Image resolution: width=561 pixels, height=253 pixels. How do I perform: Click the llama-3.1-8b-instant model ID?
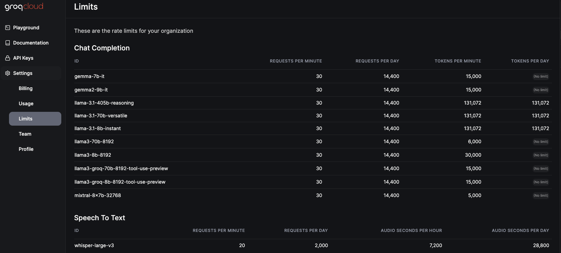(x=98, y=128)
